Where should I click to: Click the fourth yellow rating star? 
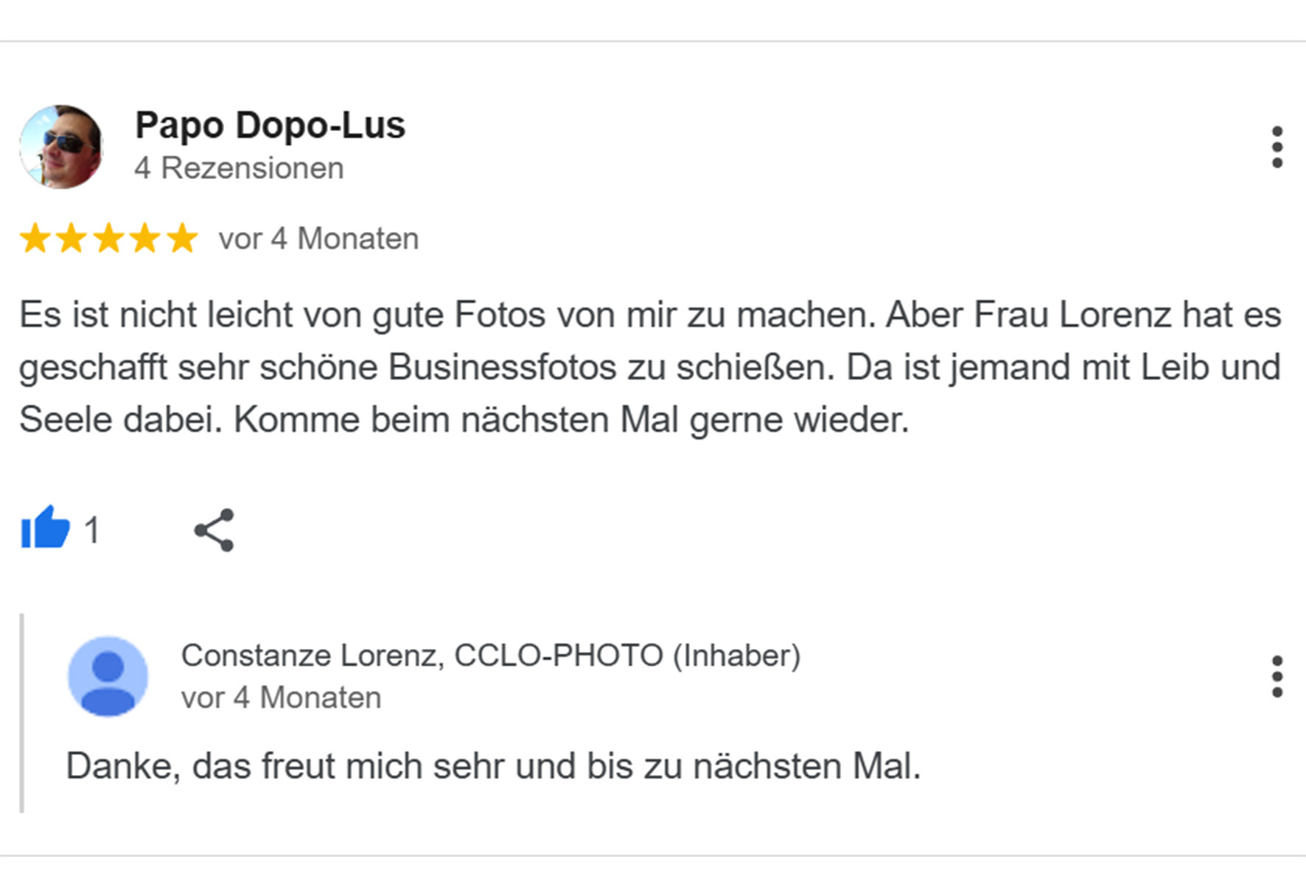point(145,239)
